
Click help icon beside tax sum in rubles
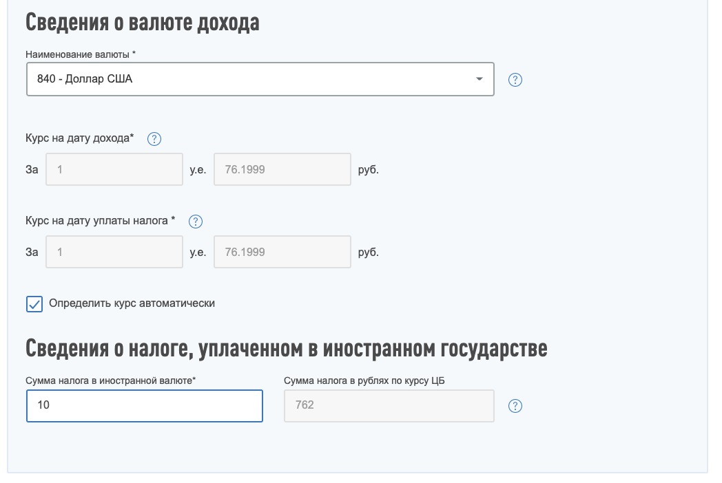(x=515, y=406)
